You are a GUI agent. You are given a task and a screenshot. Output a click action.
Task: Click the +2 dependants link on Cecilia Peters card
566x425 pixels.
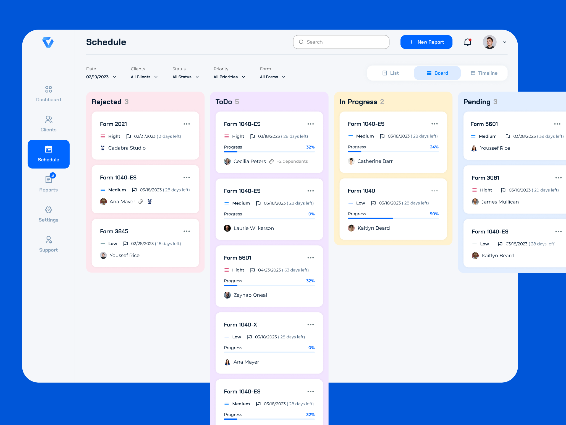pos(292,161)
